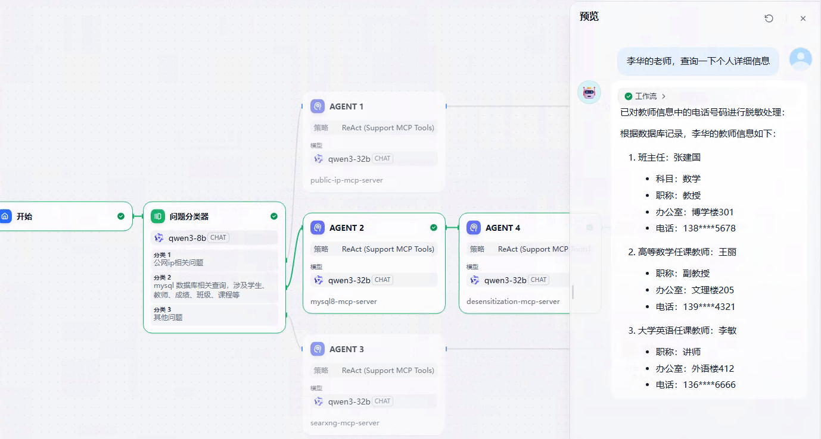Click the user profile avatar
Screen dimensions: 821x439
(x=800, y=59)
